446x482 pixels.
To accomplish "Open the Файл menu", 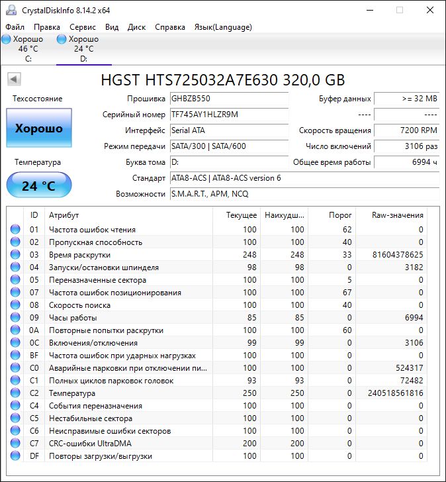I will (x=15, y=27).
